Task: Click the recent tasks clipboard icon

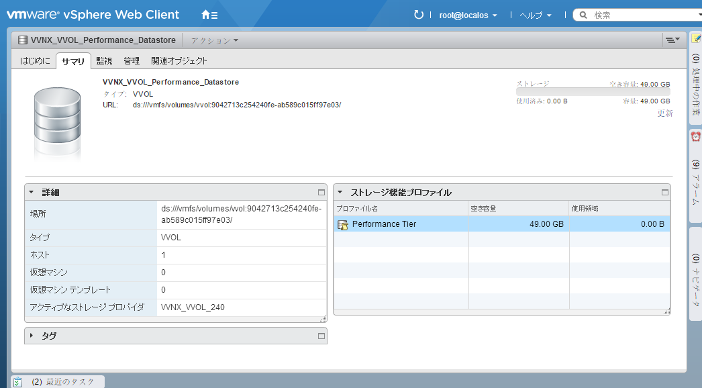Action: coord(18,382)
